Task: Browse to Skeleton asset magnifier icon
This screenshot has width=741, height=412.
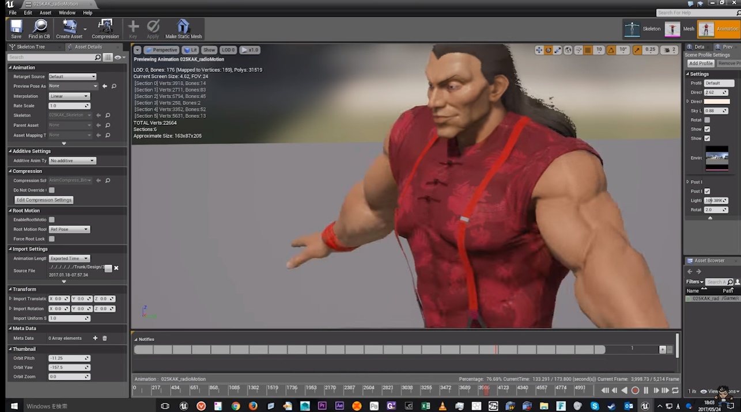Action: pyautogui.click(x=107, y=115)
